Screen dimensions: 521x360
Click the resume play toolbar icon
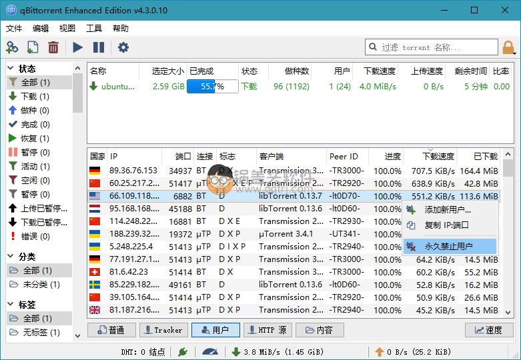pyautogui.click(x=78, y=47)
